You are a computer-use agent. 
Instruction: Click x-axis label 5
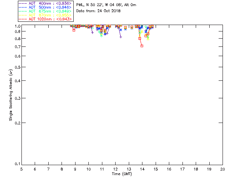click(x=21, y=169)
